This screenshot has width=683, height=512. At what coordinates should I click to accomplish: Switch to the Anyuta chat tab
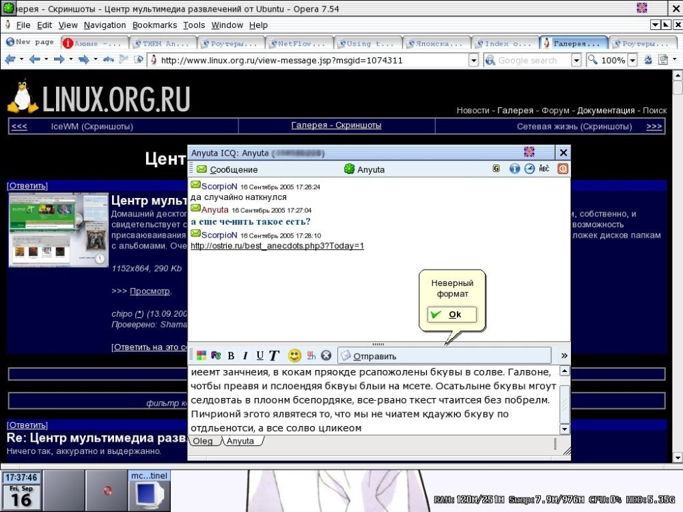pos(241,441)
